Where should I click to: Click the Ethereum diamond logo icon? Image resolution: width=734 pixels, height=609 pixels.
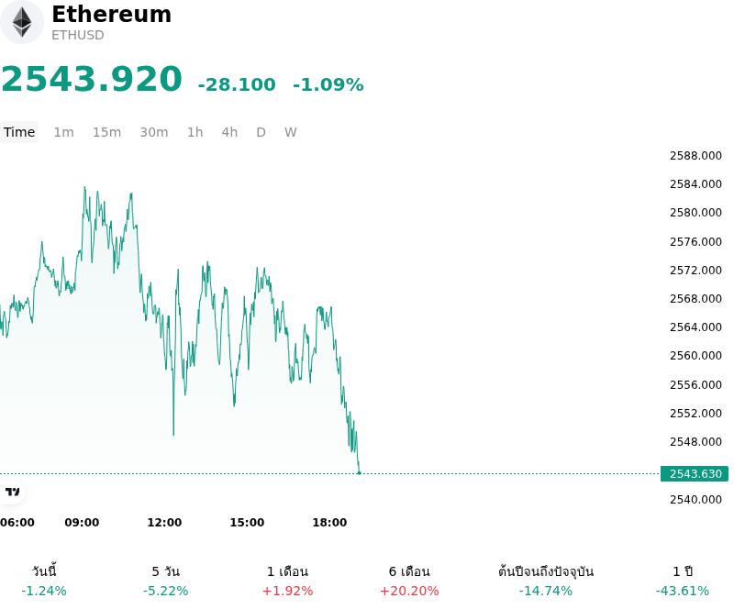[21, 22]
